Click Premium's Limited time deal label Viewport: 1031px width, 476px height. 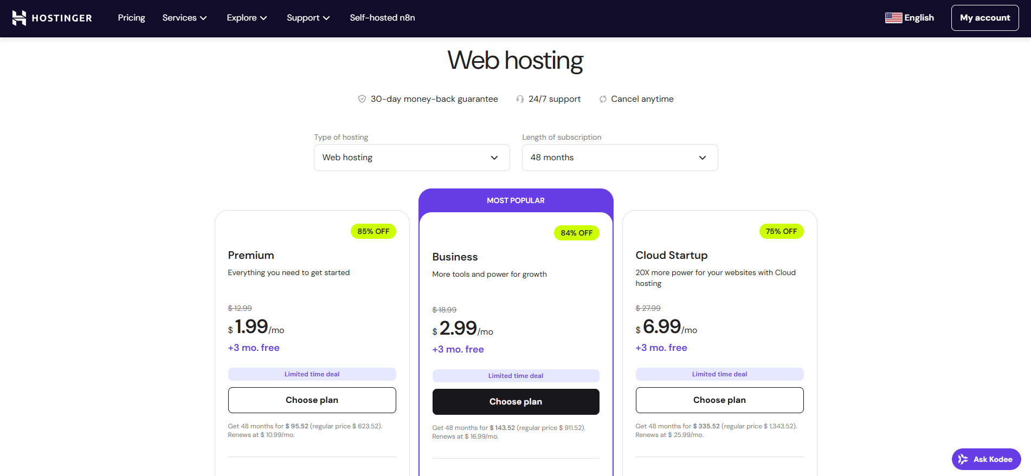(312, 374)
